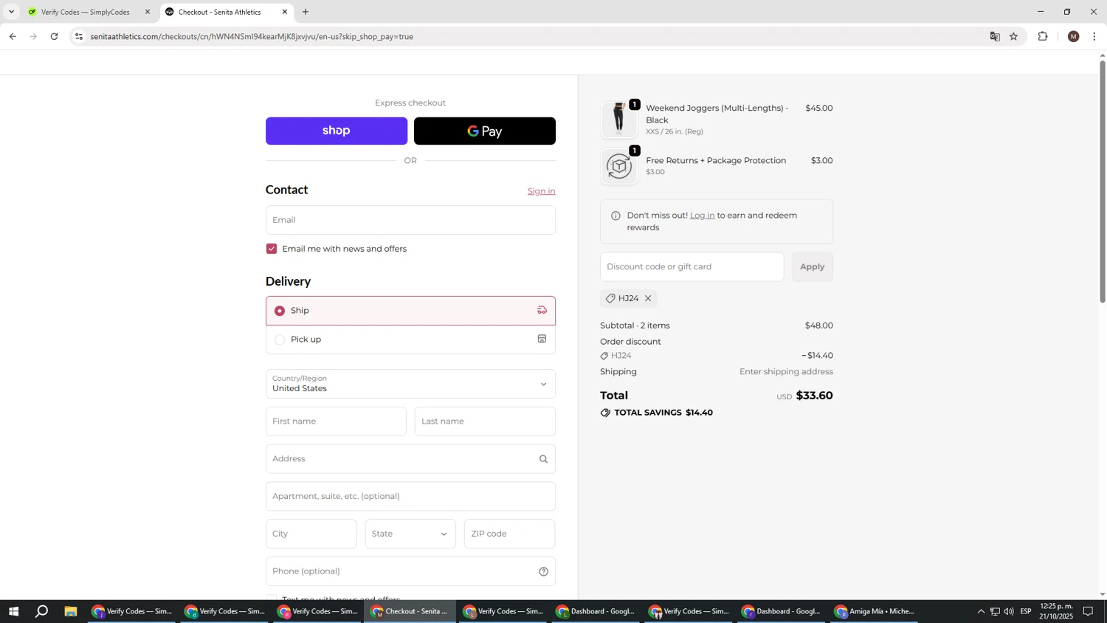Click the Discount code or gift card field

692,266
